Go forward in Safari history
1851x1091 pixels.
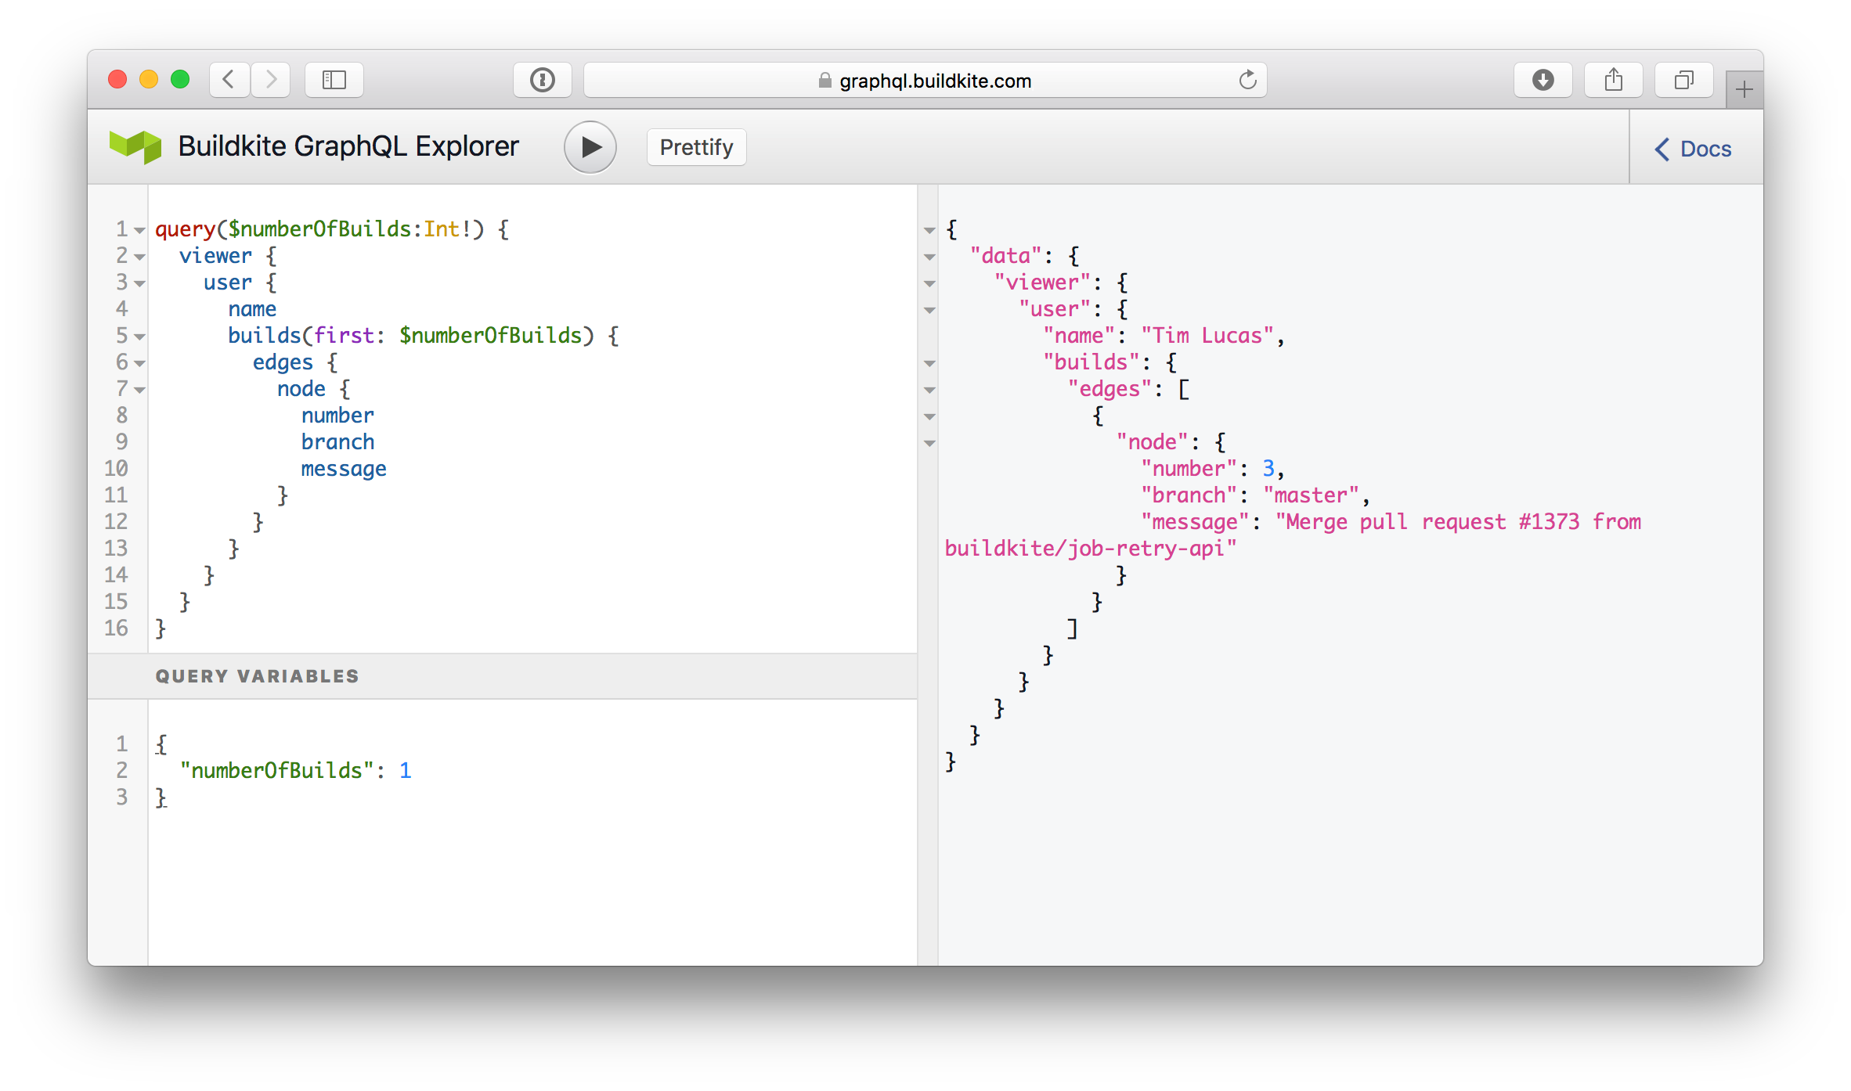pos(271,80)
